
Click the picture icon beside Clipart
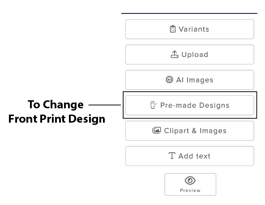click(157, 130)
